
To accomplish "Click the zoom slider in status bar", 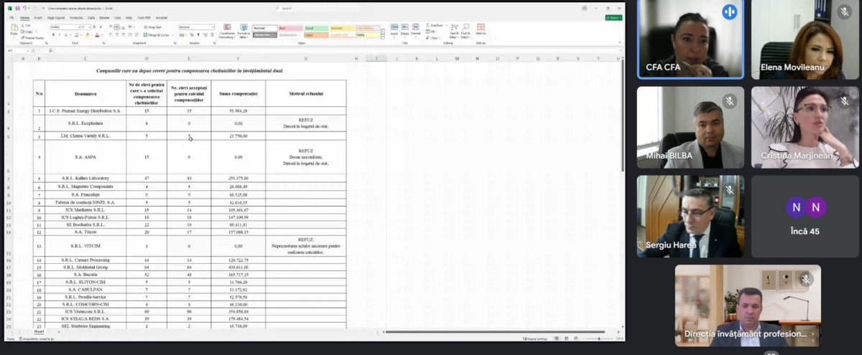I will coord(598,339).
